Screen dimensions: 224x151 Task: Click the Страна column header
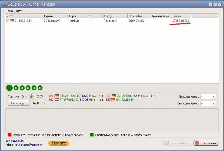pos(55,16)
